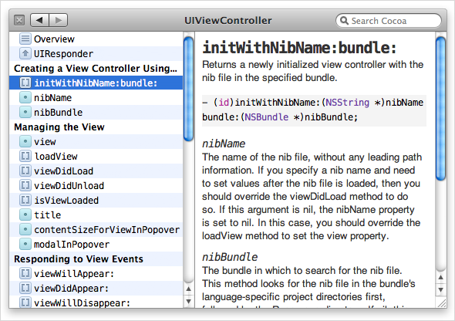Click the UIResponder superclass arrow icon
Image resolution: width=455 pixels, height=321 pixels.
[x=25, y=53]
